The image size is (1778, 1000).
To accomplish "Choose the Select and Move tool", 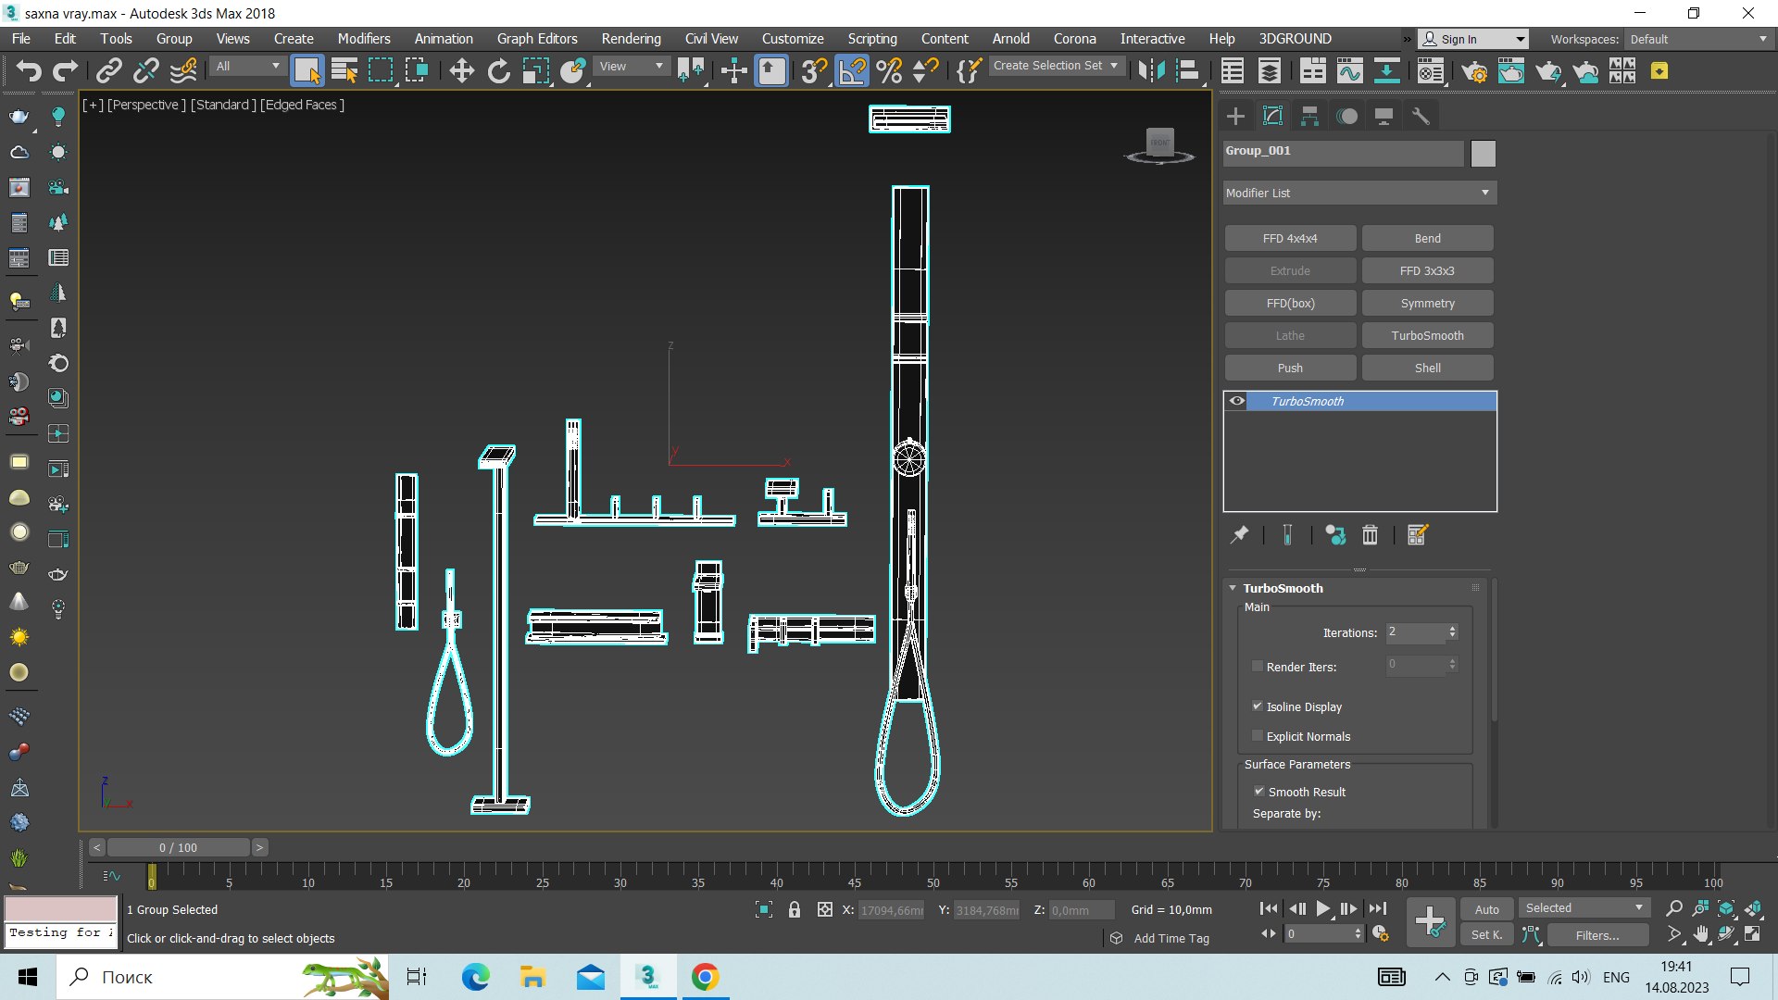I will 461,70.
